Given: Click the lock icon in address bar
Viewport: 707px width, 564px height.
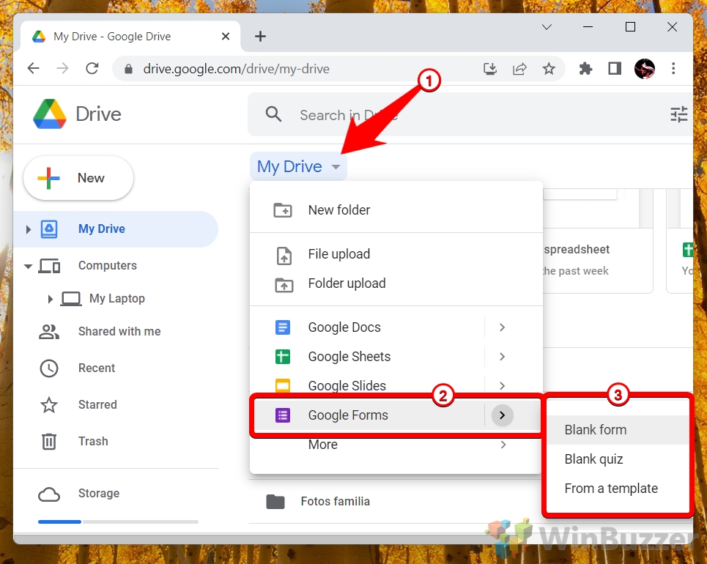Looking at the screenshot, I should (x=128, y=69).
